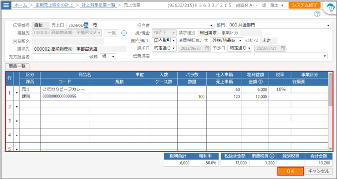
Task: Click product code 0000000000000055
Action: (59, 96)
